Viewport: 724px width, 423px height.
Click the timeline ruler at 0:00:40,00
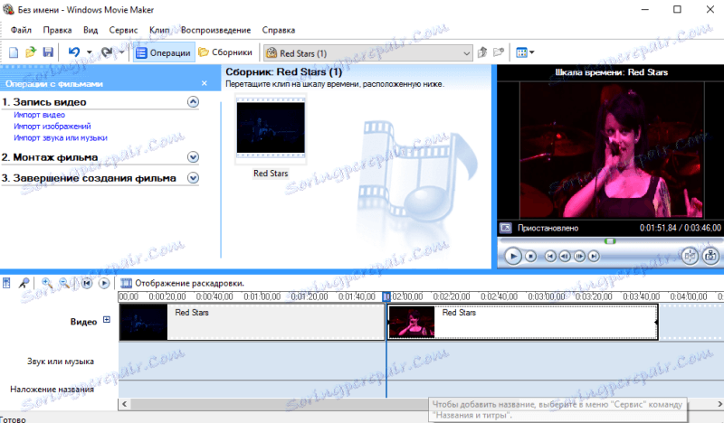coord(214,296)
